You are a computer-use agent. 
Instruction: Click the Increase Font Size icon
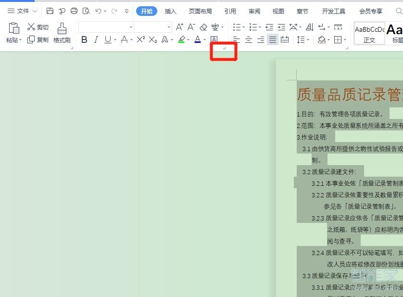coord(179,27)
